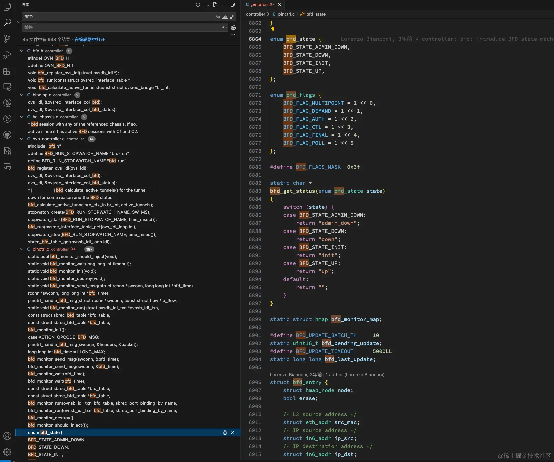Viewport: 554px width, 462px height.
Task: Click 'bfd_get_status' function name in editor
Action: pos(293,191)
